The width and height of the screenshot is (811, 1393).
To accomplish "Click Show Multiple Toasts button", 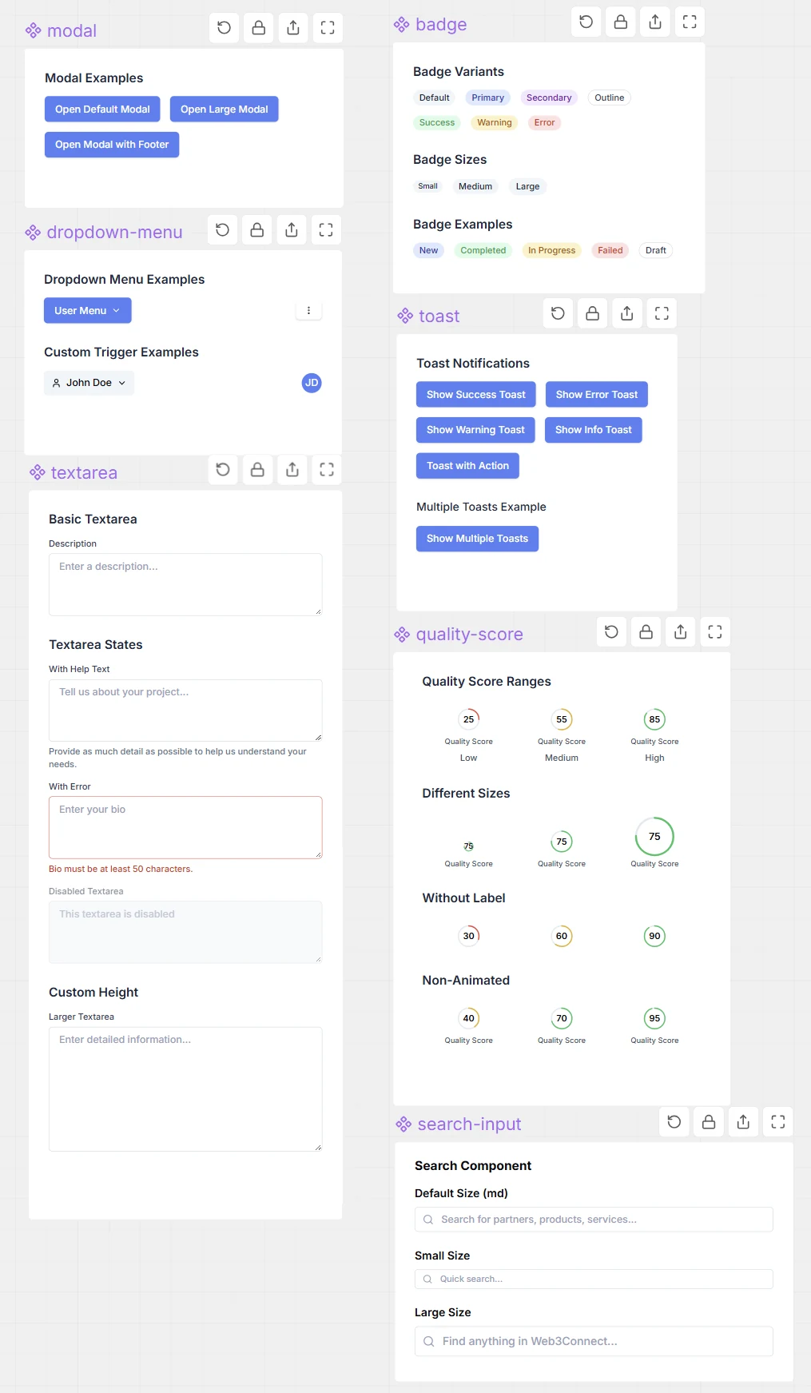I will (477, 539).
